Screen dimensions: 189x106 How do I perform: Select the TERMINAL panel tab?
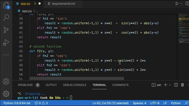99,85
